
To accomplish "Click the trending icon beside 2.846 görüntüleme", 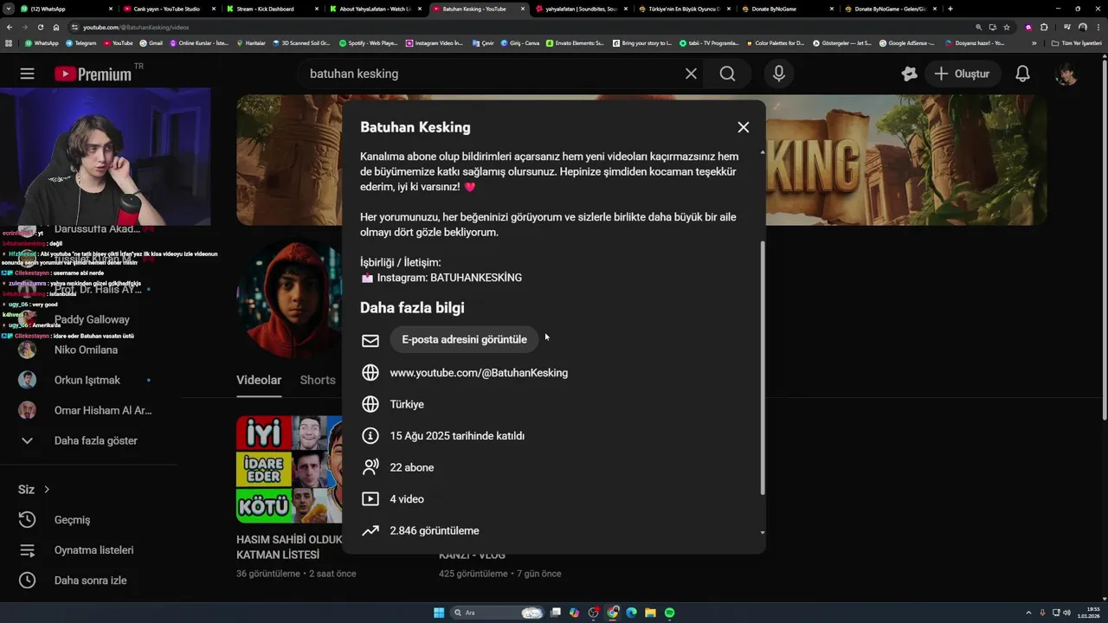I will click(x=370, y=530).
